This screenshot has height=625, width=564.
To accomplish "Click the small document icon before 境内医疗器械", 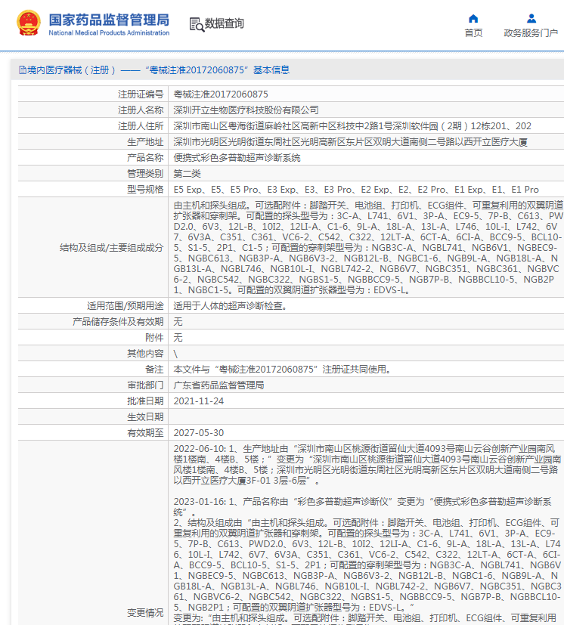I will pos(22,70).
